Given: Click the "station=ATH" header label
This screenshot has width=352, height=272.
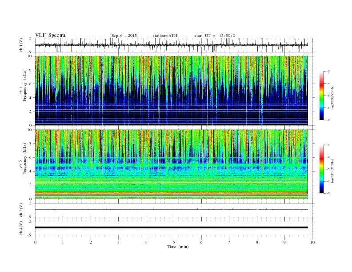Looking at the screenshot, I should point(165,36).
